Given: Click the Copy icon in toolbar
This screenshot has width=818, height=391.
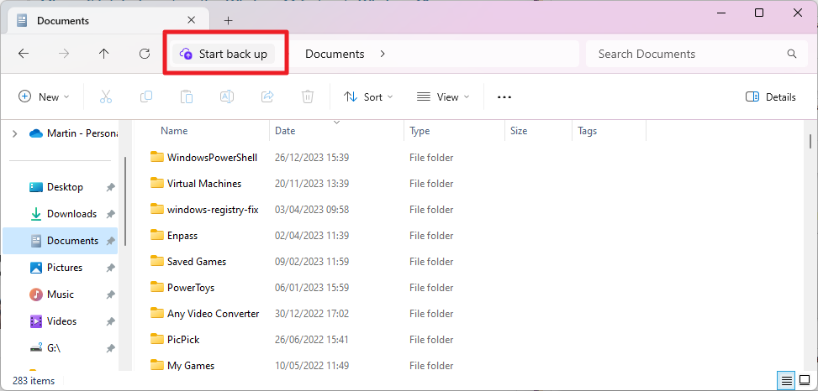Looking at the screenshot, I should pos(146,96).
